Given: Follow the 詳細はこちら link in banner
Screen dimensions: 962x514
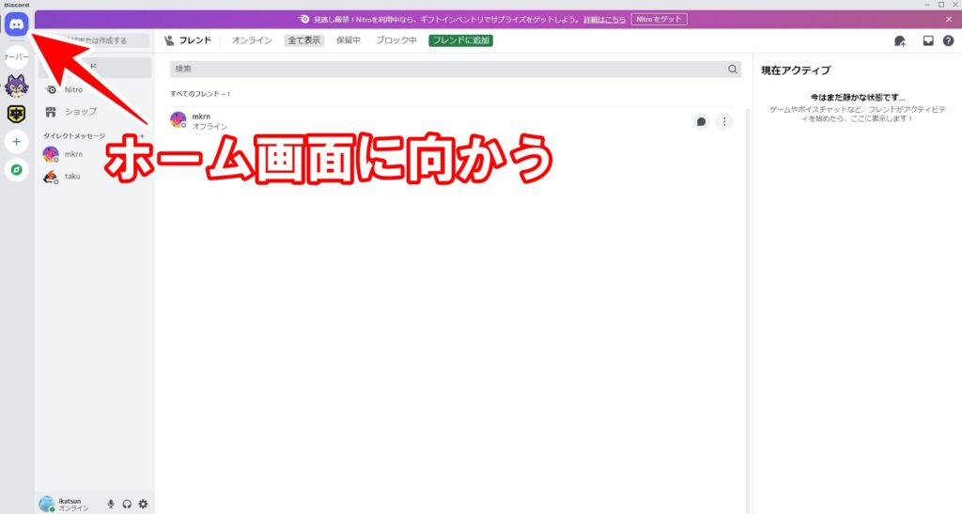Looking at the screenshot, I should [x=604, y=20].
